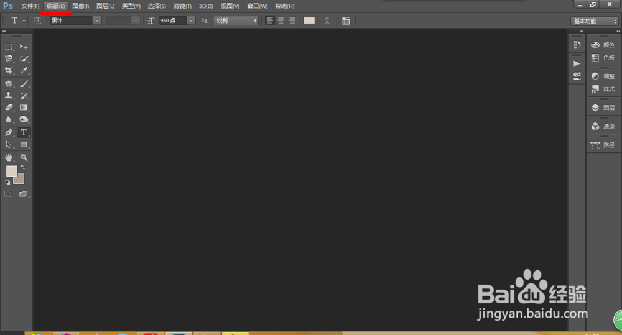Open the 调整 panel
Screen dimensions: 622x335
(x=603, y=76)
